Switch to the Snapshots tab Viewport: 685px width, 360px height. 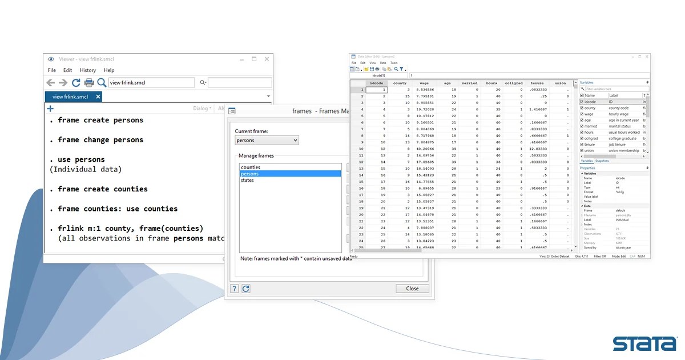(602, 161)
